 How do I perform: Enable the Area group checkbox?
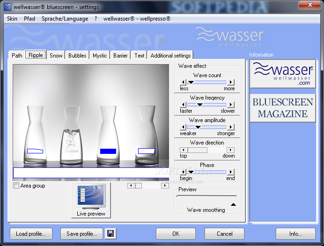16,186
